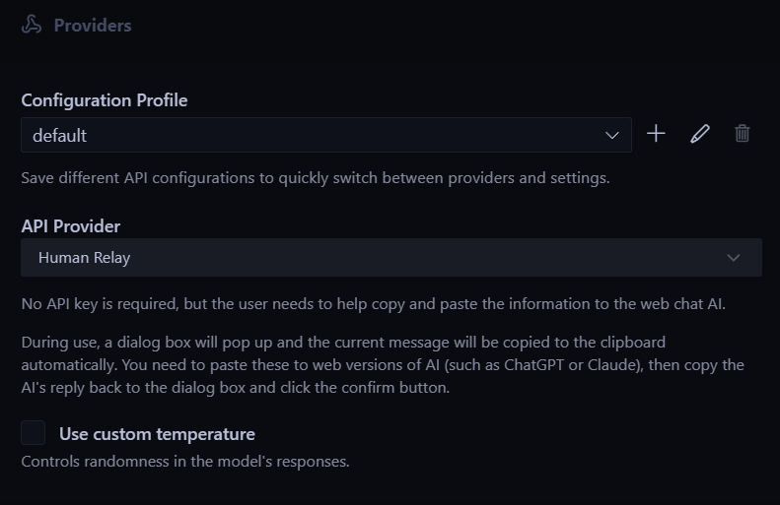This screenshot has height=505, width=780.
Task: Click the "API Provider" field label
Action: [71, 226]
